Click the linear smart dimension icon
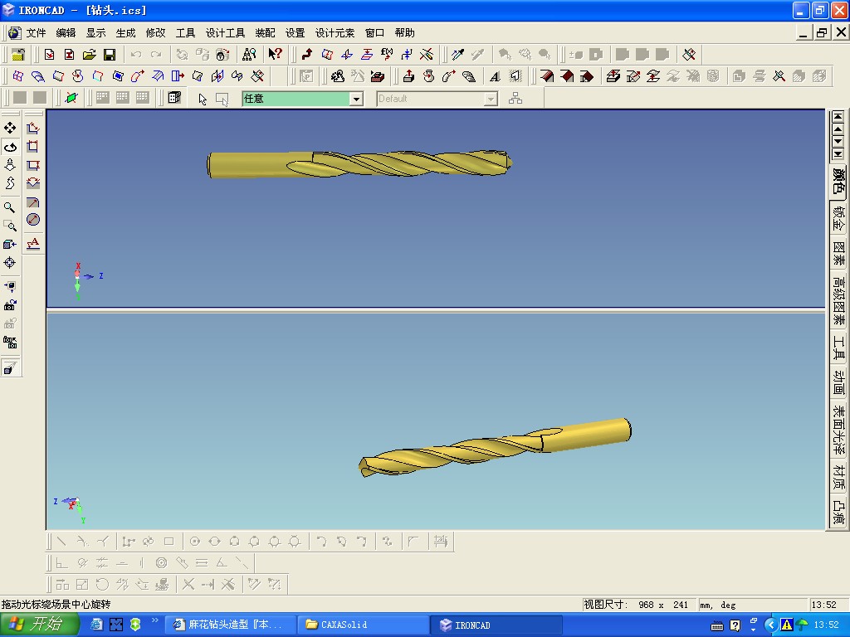 (x=33, y=129)
